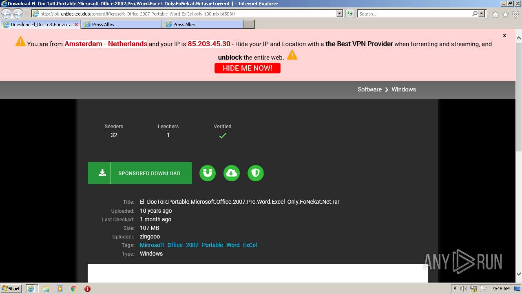Screen dimensions: 522x294
Task: Click the torrent title El_DocToR filename
Action: click(240, 202)
